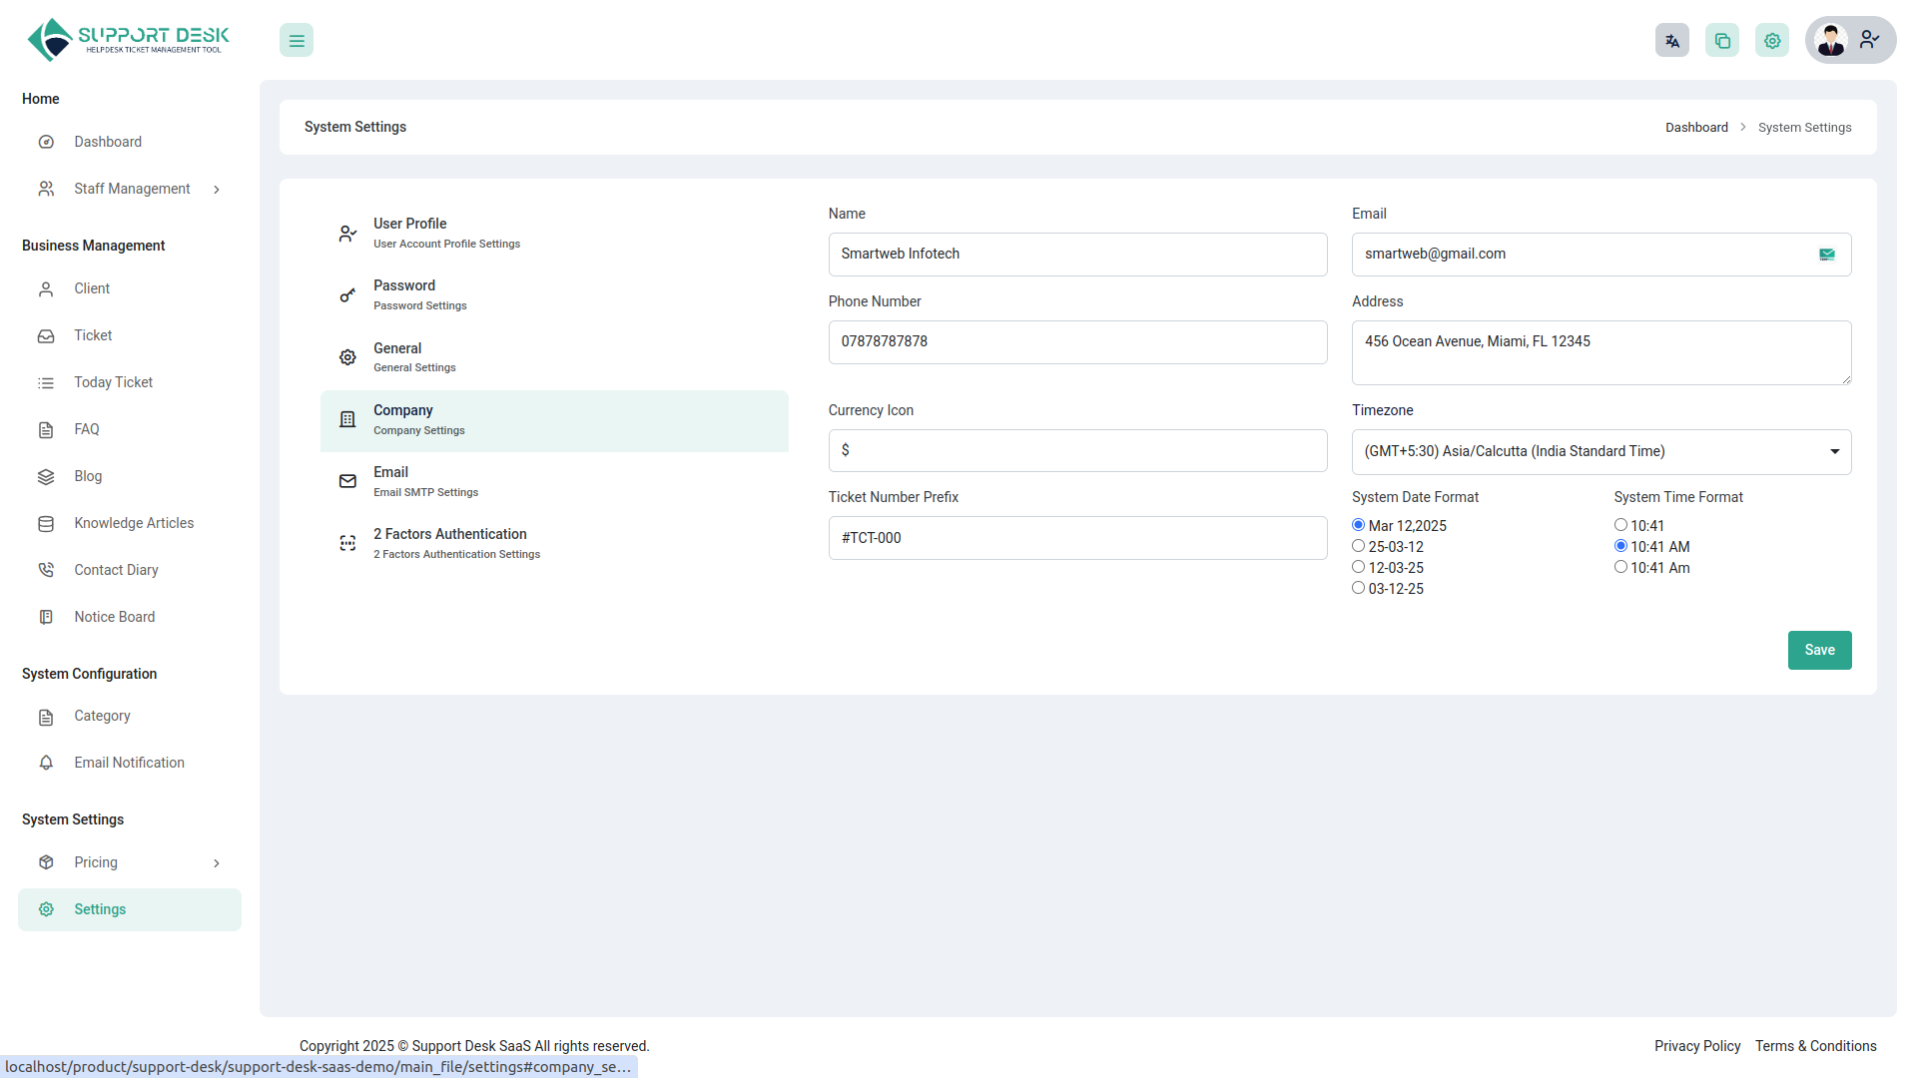Click the email envelope icon inside the Email field
This screenshot has height=1078, width=1917.
pos(1827,254)
